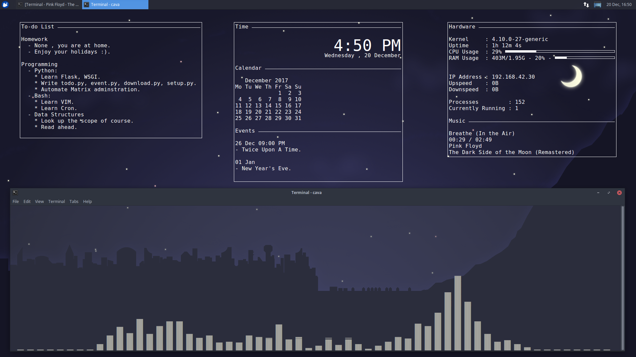Image resolution: width=636 pixels, height=357 pixels.
Task: Minimize the cava terminal window
Action: coord(598,193)
